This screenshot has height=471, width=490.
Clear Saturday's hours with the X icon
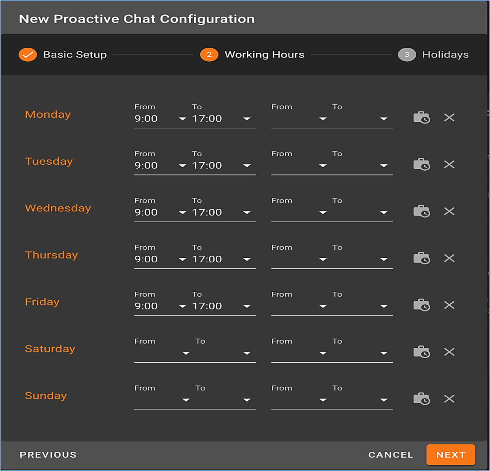[x=449, y=352]
